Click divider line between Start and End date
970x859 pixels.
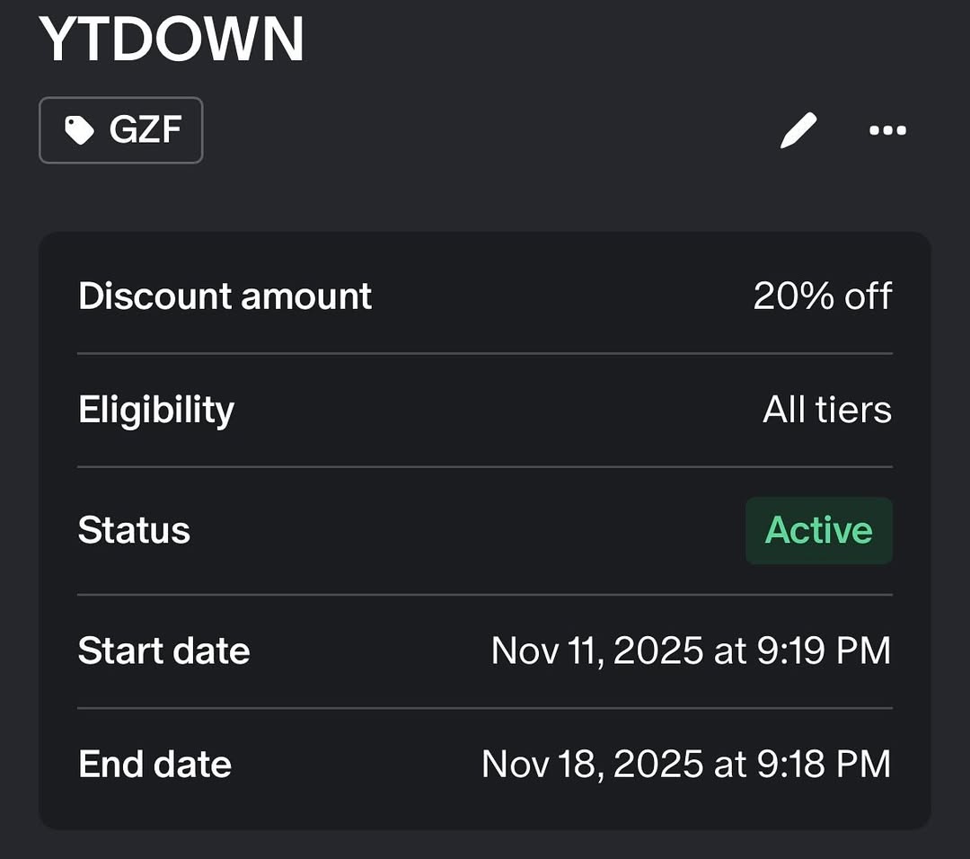[485, 708]
